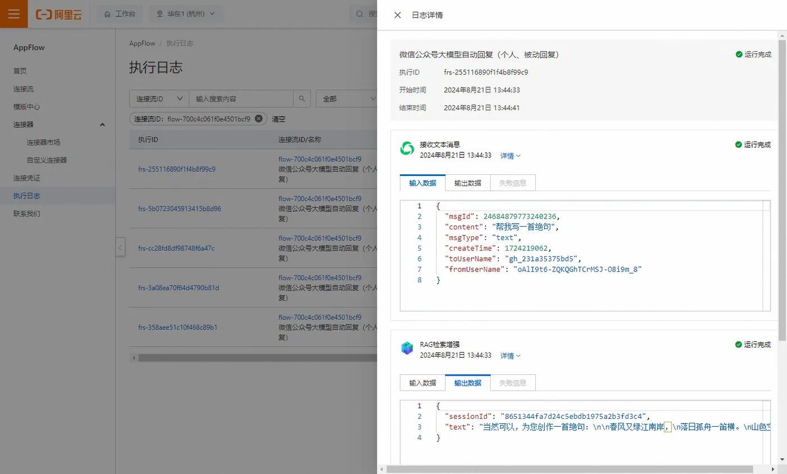Select 输出数据 tab in 接收文本消息 step

[x=468, y=183]
